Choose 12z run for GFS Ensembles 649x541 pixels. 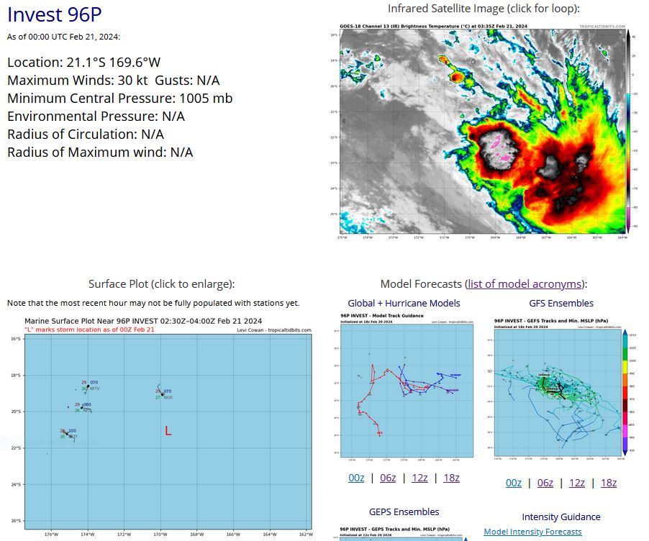(577, 483)
